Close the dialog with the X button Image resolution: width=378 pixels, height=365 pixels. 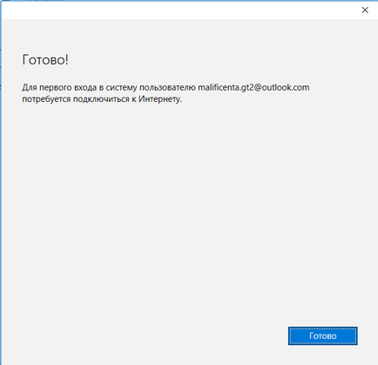pyautogui.click(x=365, y=10)
